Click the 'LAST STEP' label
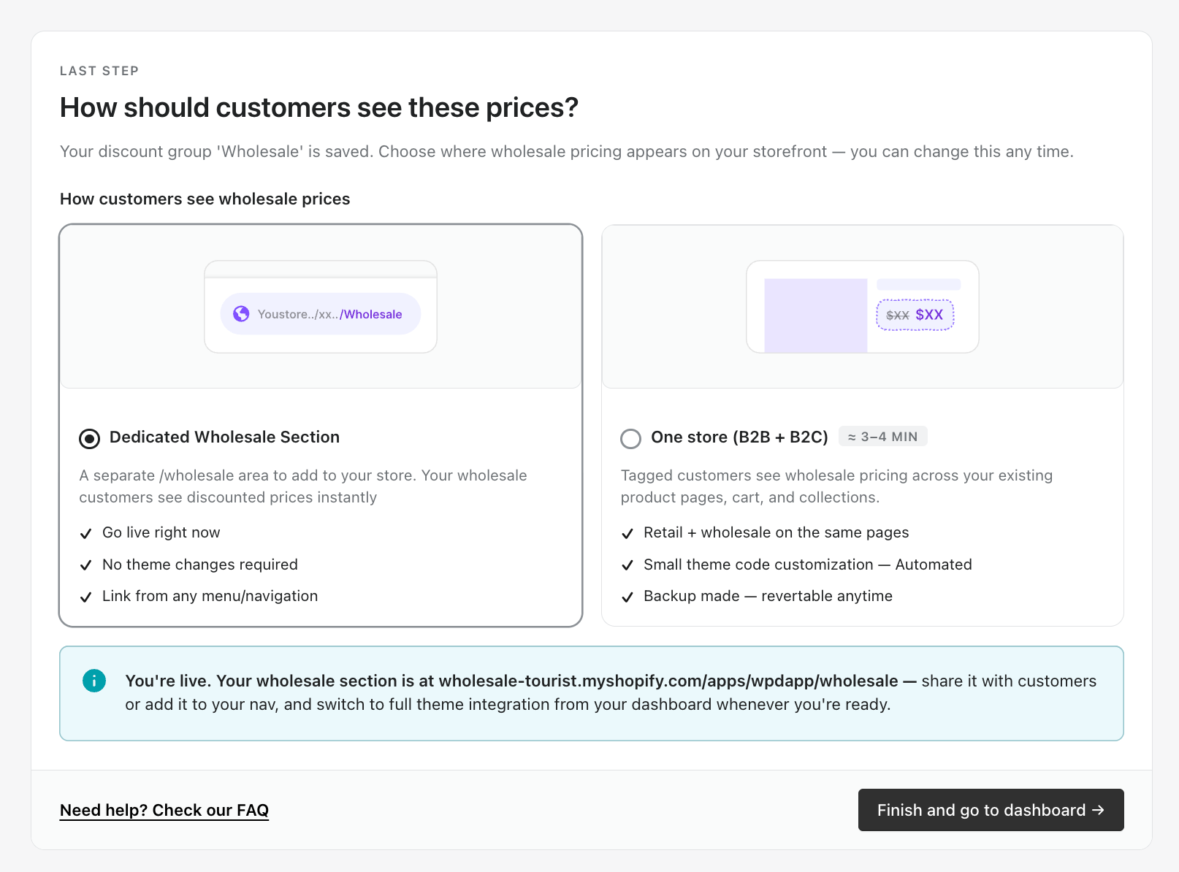This screenshot has width=1179, height=872. coord(99,71)
